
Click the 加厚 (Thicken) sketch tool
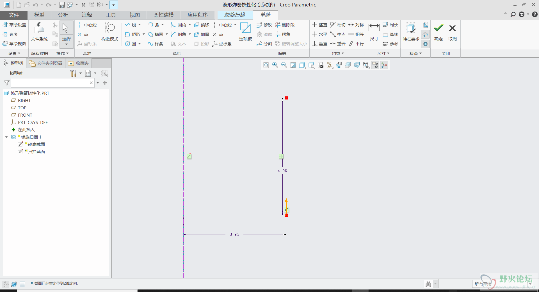click(x=202, y=34)
